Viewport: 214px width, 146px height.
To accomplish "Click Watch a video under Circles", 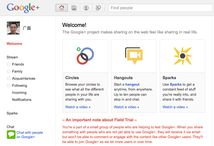I will pyautogui.click(x=78, y=107).
